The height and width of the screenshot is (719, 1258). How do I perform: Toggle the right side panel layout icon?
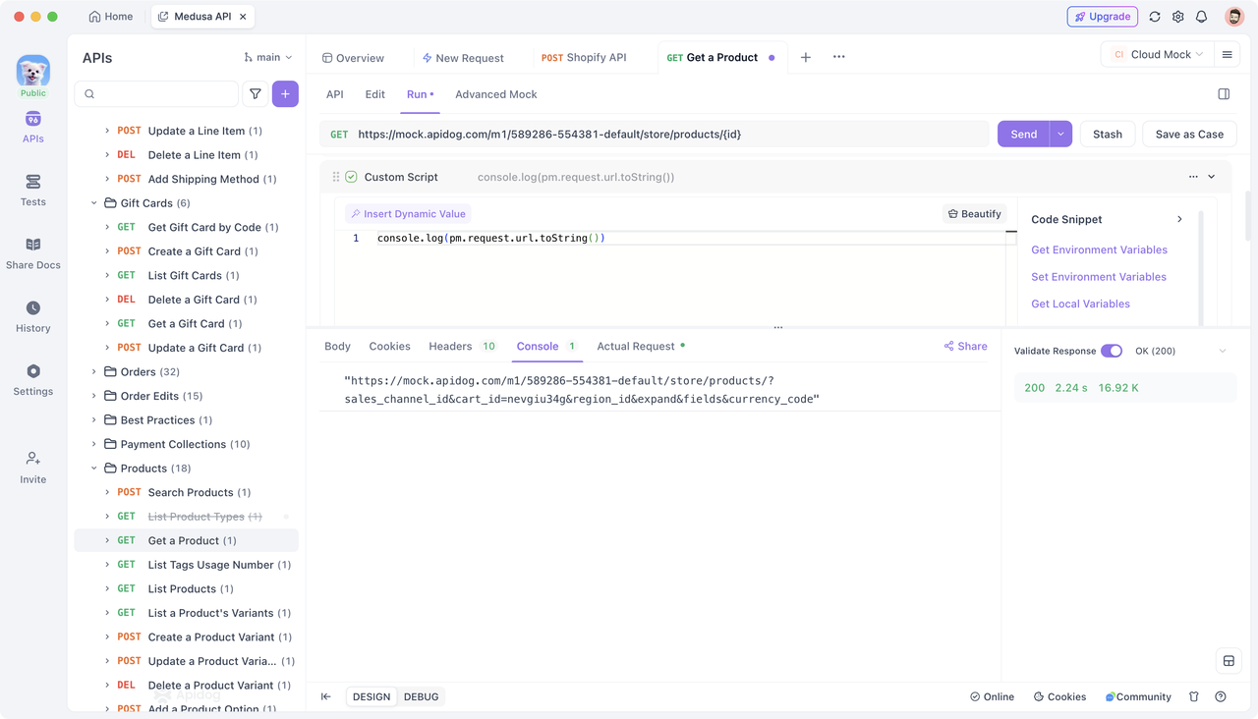point(1224,94)
